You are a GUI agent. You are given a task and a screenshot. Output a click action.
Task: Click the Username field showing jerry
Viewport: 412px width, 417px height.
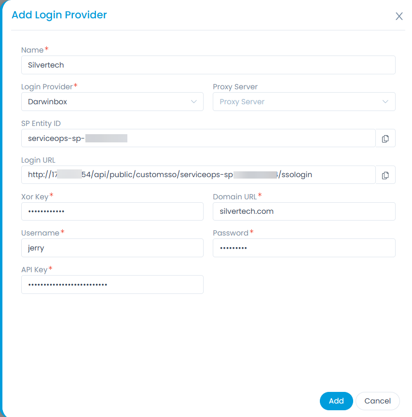112,248
